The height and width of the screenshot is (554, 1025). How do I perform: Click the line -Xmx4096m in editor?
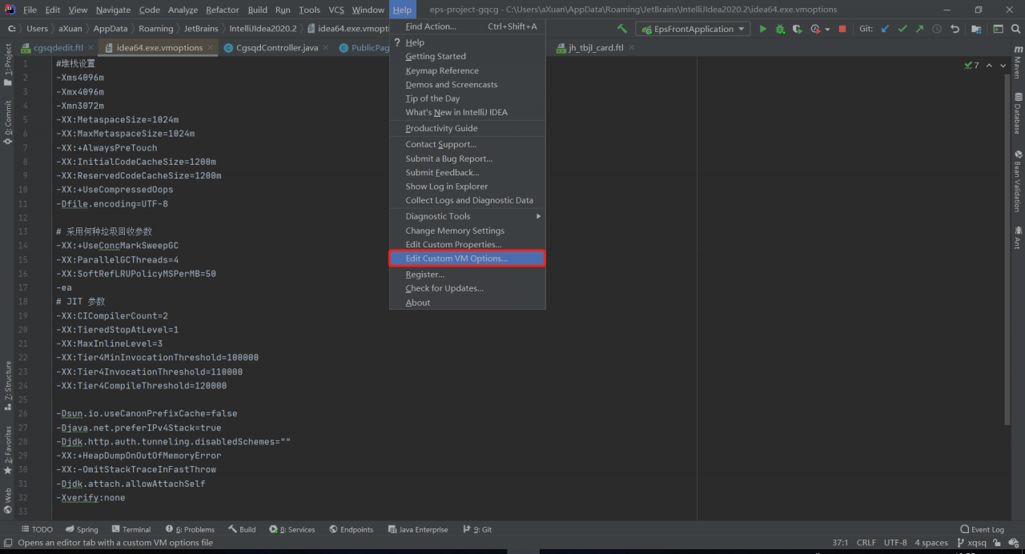pyautogui.click(x=80, y=91)
